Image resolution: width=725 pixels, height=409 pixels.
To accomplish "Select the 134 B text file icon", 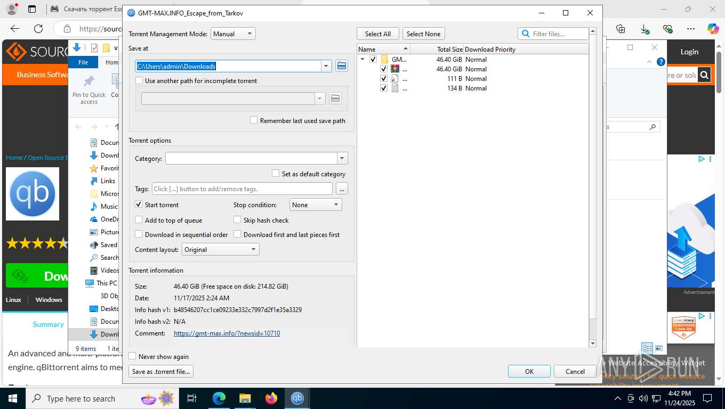I will tap(395, 88).
